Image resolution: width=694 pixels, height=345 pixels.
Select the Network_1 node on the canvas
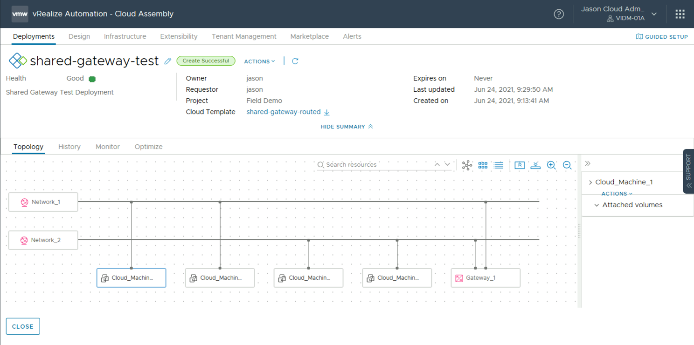coord(43,202)
